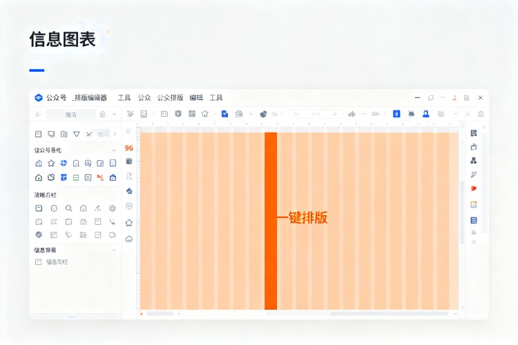Screen dimensions: 518x345
Task: Click the dark orange column on the canvas
Action: tap(271, 221)
